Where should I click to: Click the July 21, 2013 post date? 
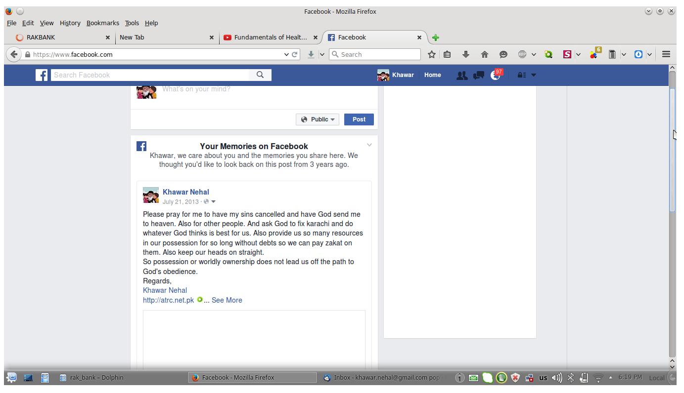pos(181,201)
